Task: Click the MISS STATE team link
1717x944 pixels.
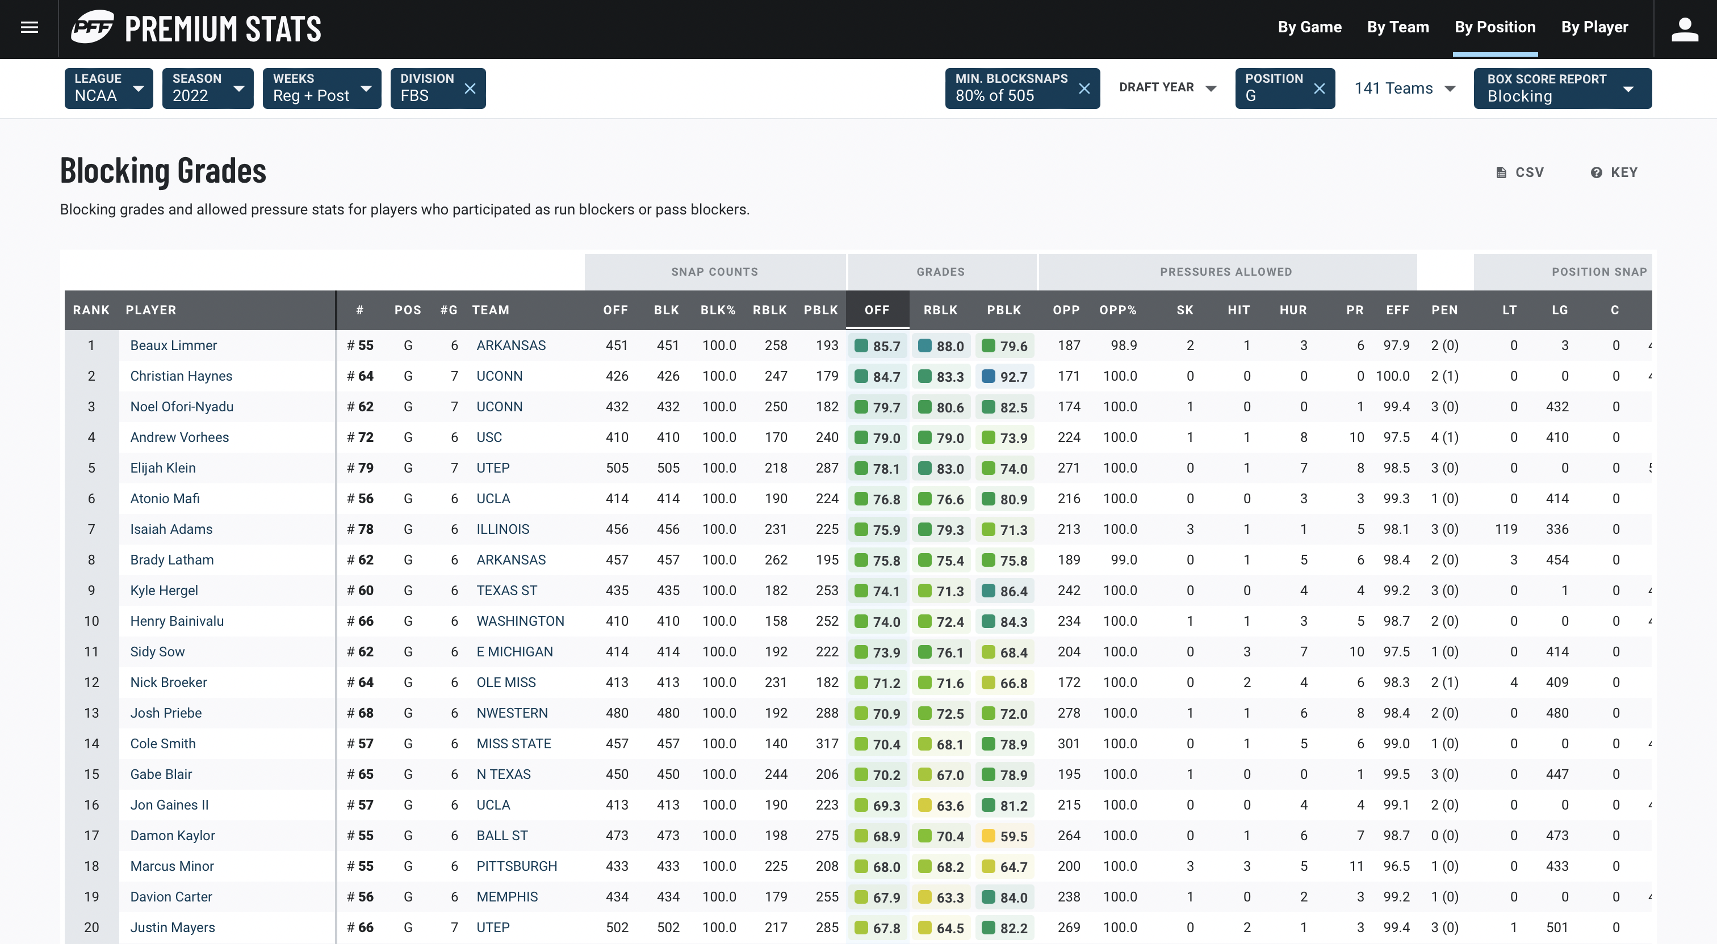Action: [513, 744]
